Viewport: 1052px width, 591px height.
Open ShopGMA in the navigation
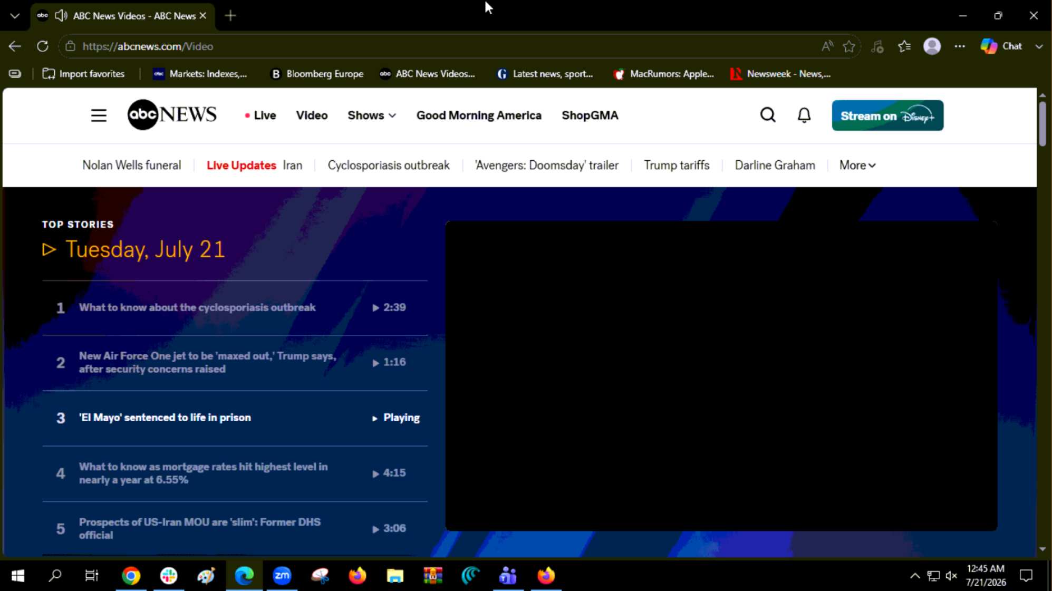(x=590, y=115)
